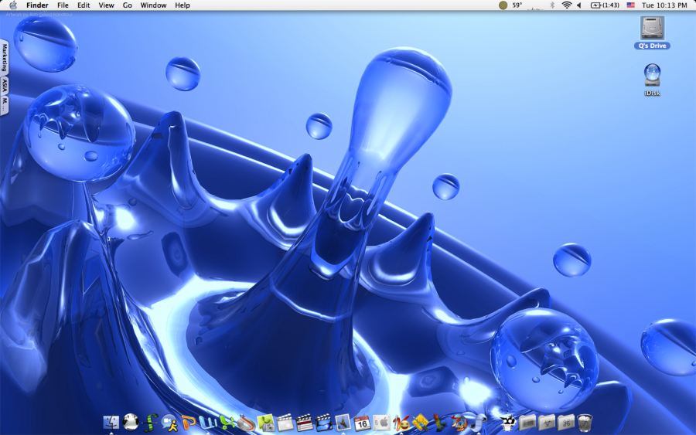Screen dimensions: 696x435
Task: Open Finder from the dock
Action: coord(111,422)
